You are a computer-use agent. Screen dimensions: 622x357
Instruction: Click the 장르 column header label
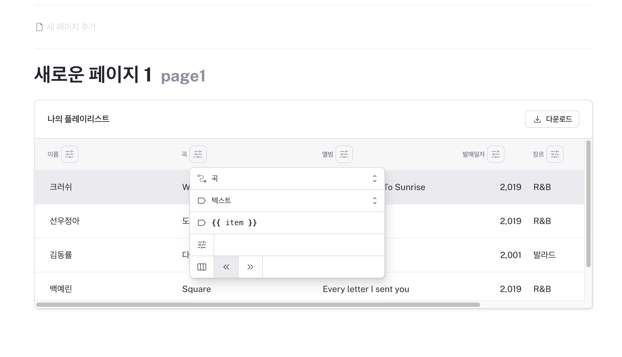538,154
